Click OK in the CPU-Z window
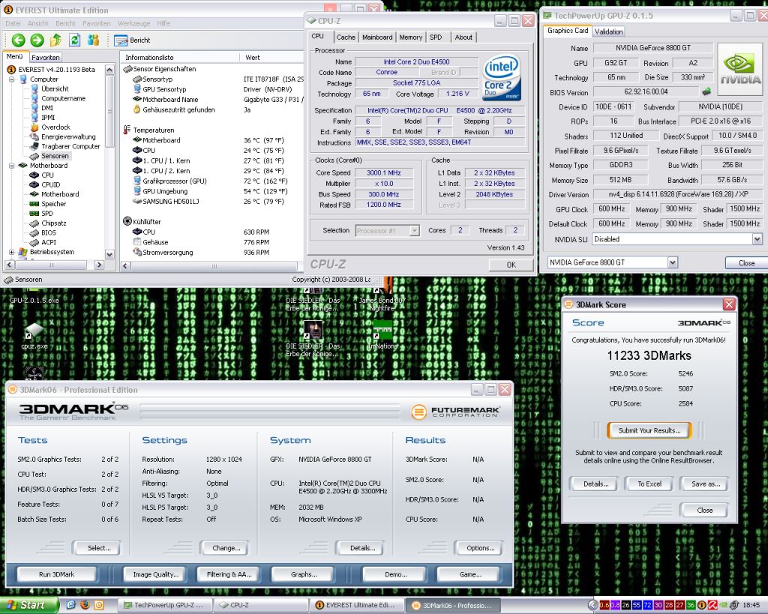This screenshot has height=614, width=768. click(511, 265)
